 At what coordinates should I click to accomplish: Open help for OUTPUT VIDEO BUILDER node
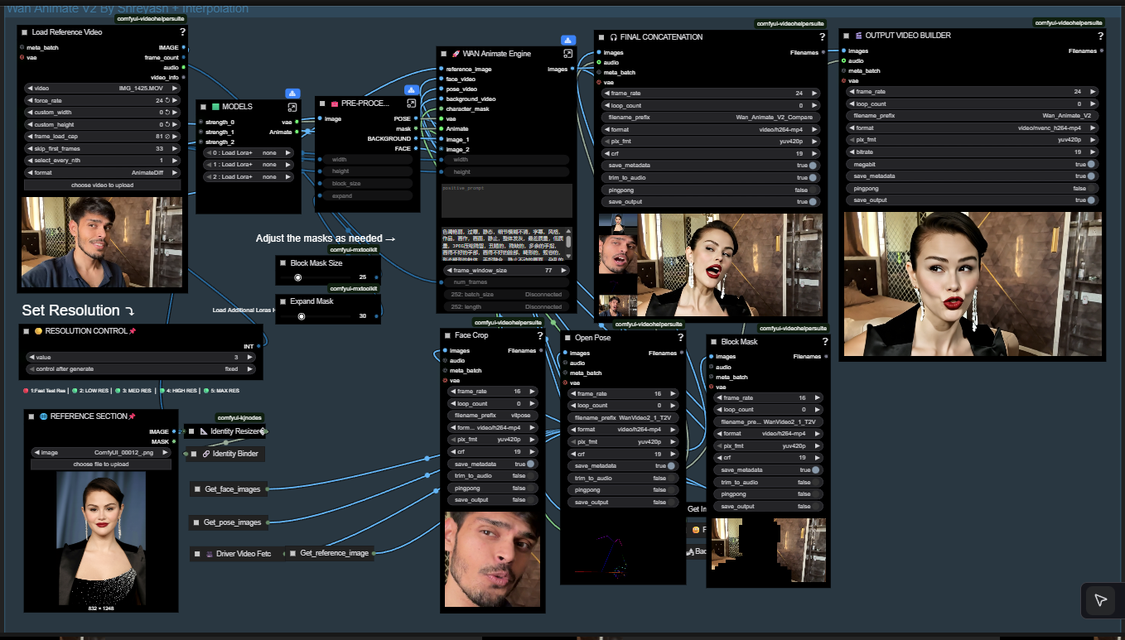1100,36
